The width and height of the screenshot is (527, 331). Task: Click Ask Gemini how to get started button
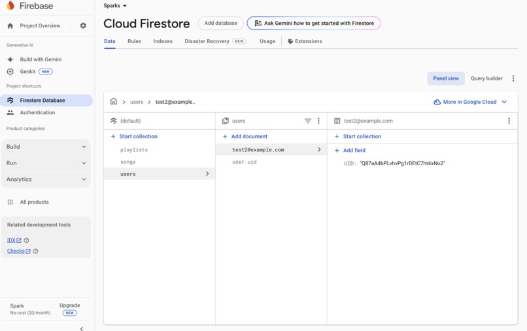[314, 23]
